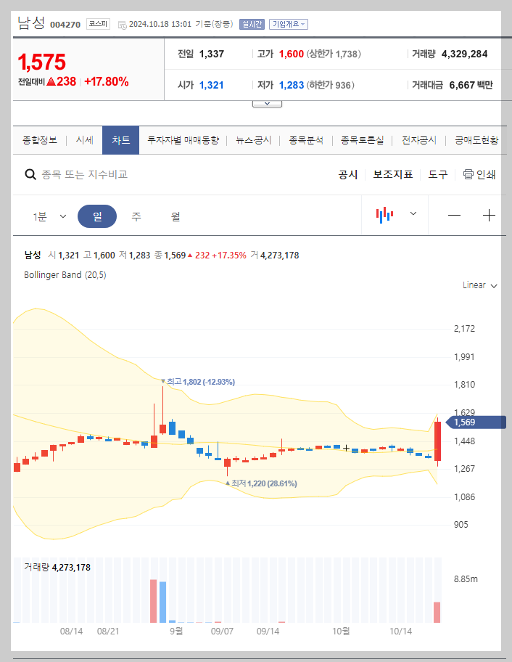Enable 실시간 real-time quotes
This screenshot has height=662, width=512.
[252, 24]
